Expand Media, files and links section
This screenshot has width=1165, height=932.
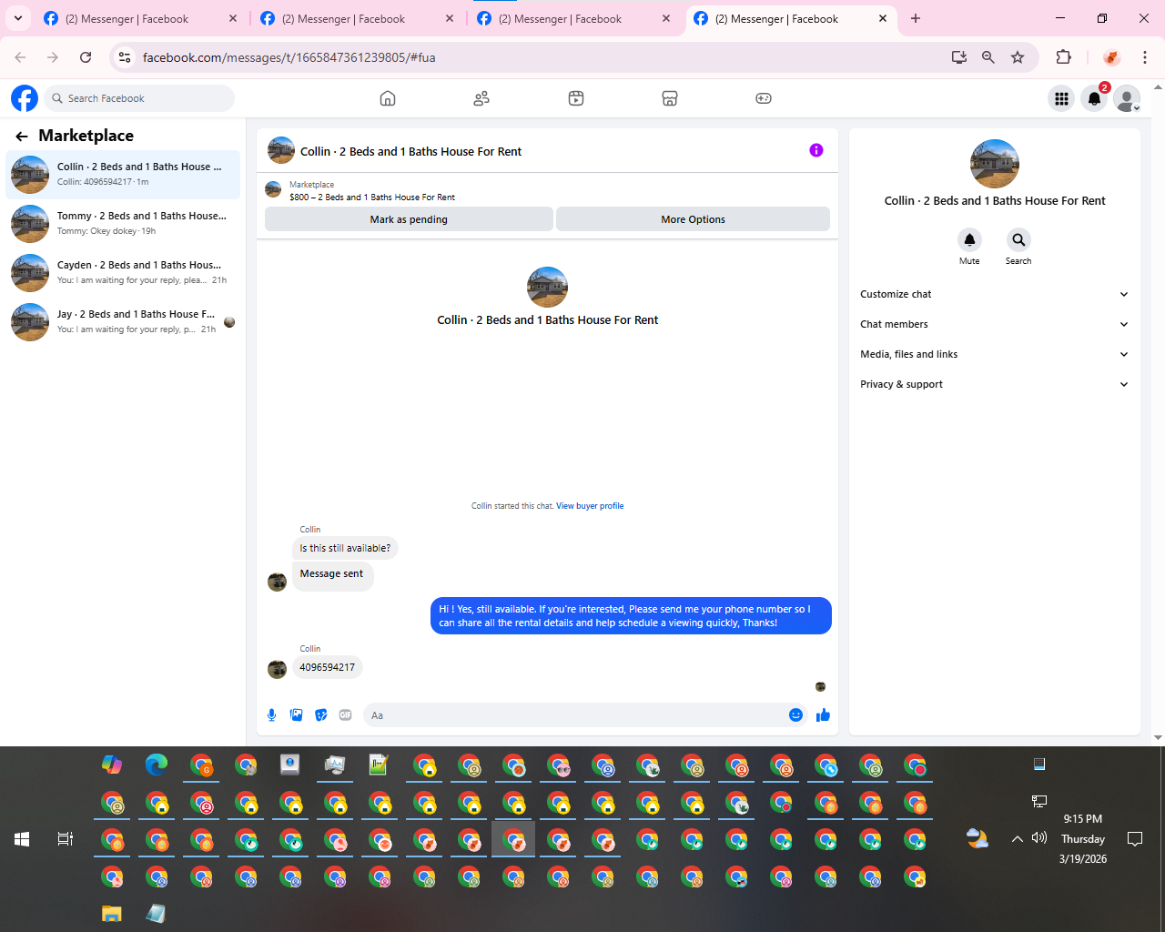coord(994,354)
